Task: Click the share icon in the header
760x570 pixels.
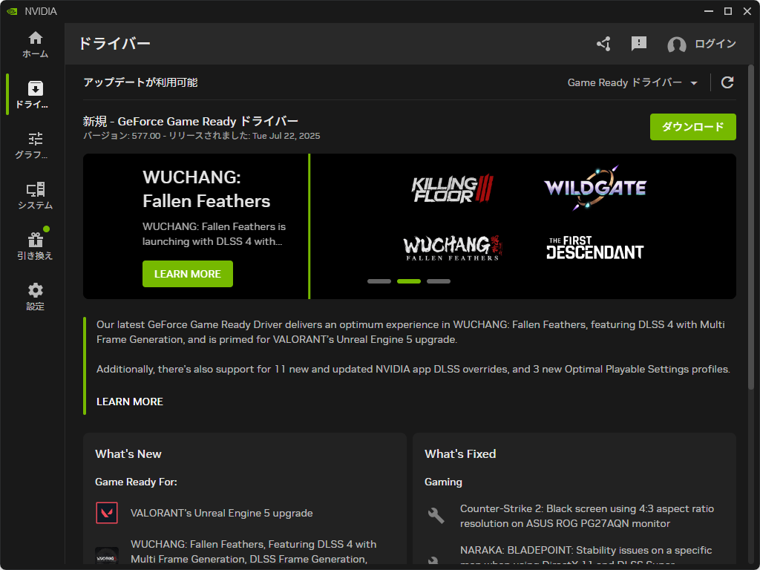Action: tap(603, 44)
